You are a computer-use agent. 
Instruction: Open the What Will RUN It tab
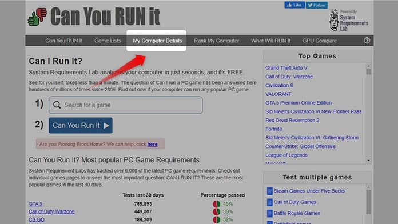(271, 41)
